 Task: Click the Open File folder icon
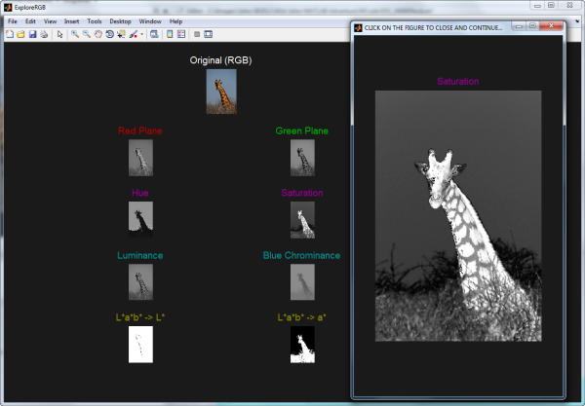[x=20, y=34]
